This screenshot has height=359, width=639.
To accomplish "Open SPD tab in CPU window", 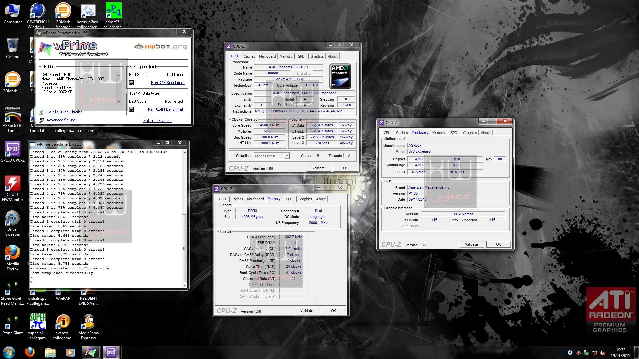I will tap(301, 56).
